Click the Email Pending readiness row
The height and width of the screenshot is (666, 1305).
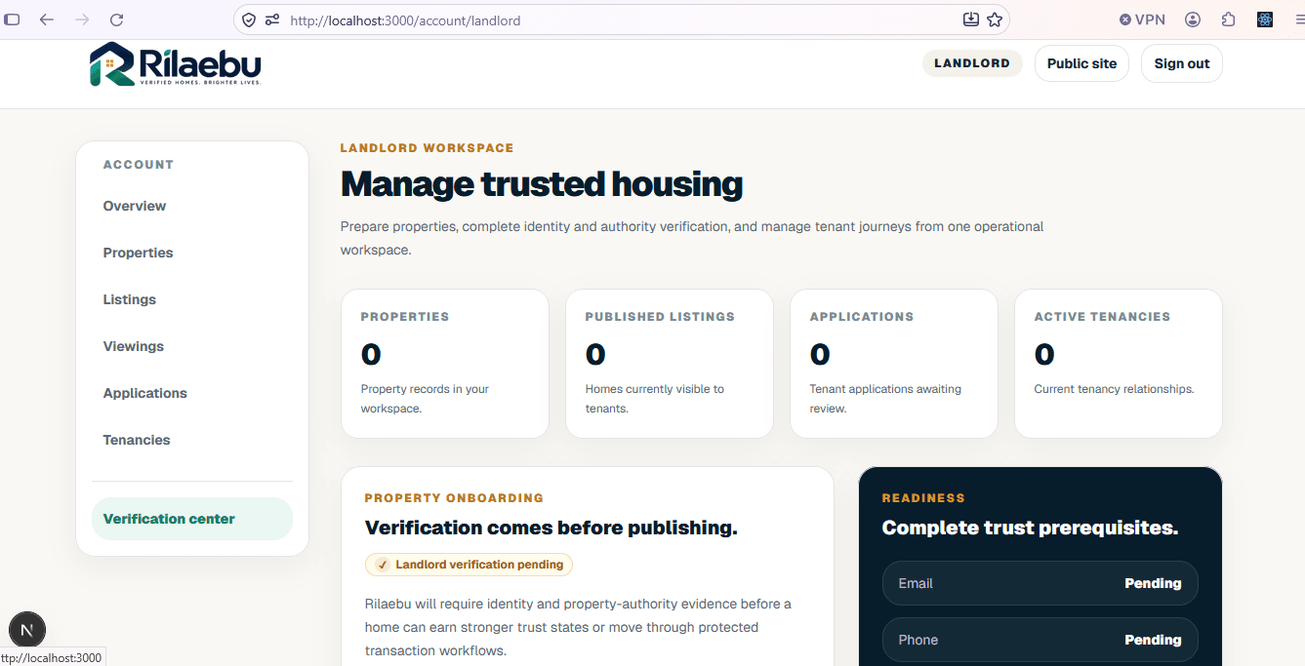click(x=1040, y=583)
